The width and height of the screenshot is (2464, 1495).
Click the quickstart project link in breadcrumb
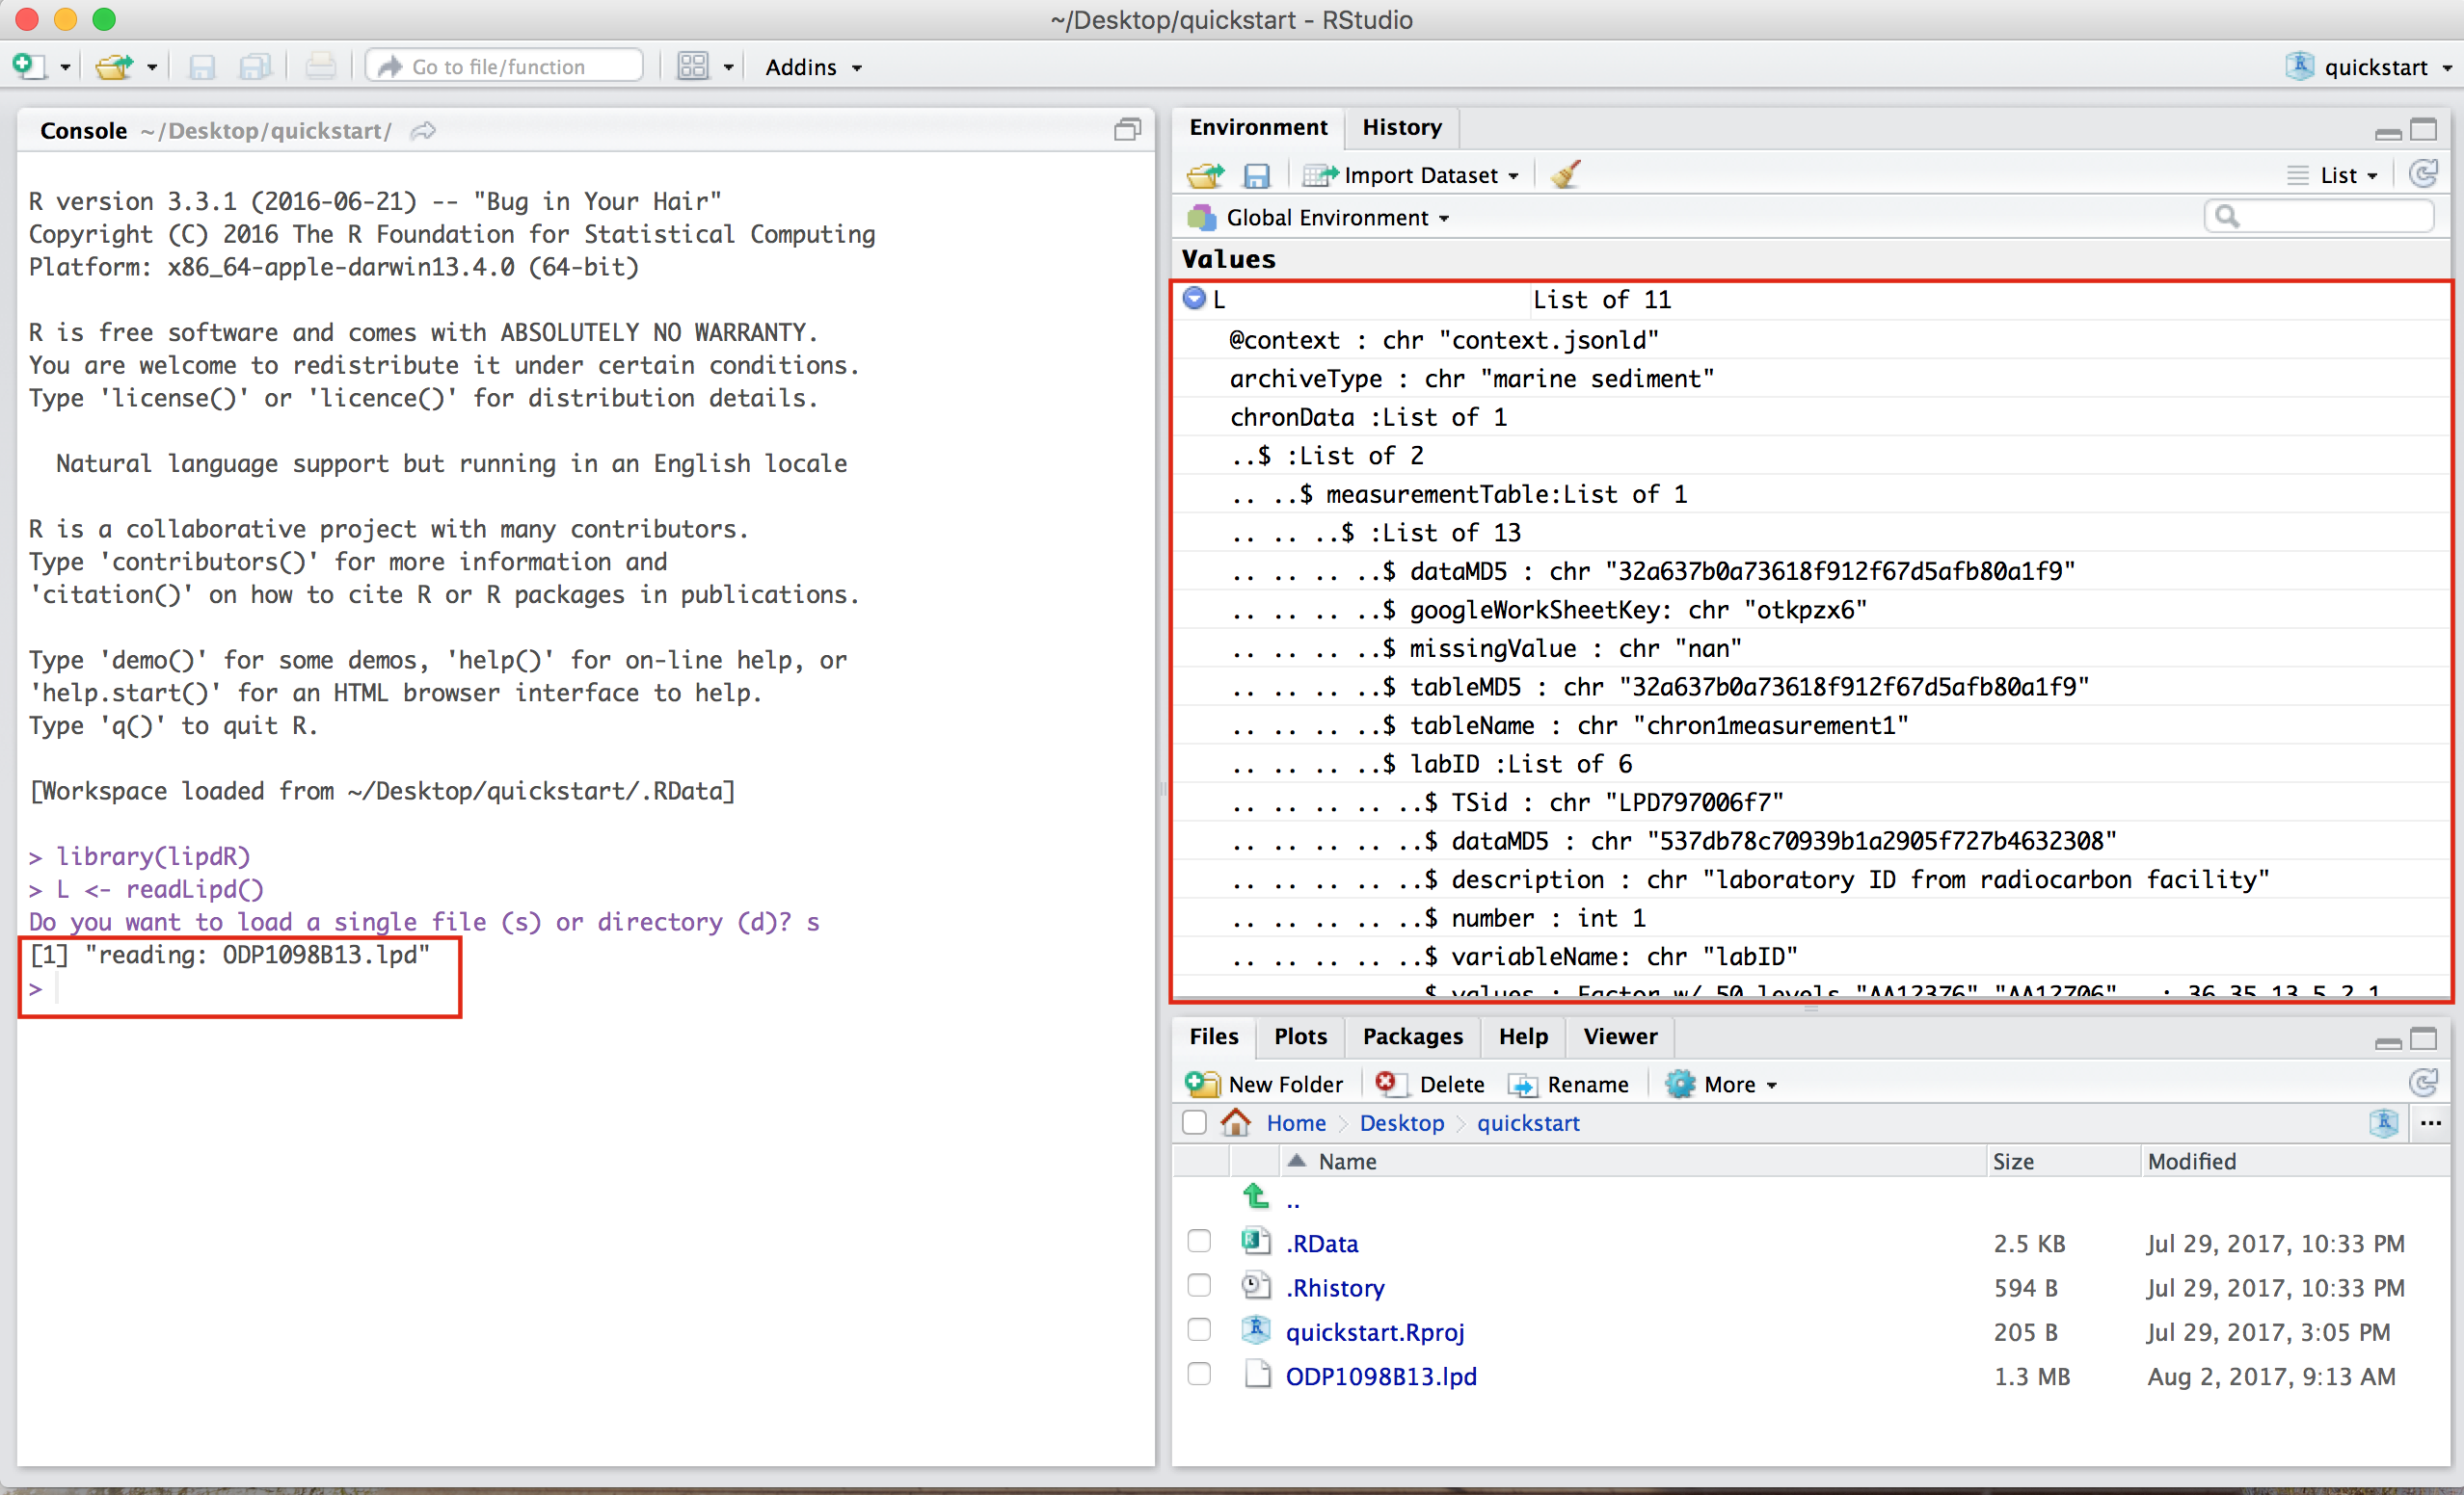[x=1526, y=1120]
